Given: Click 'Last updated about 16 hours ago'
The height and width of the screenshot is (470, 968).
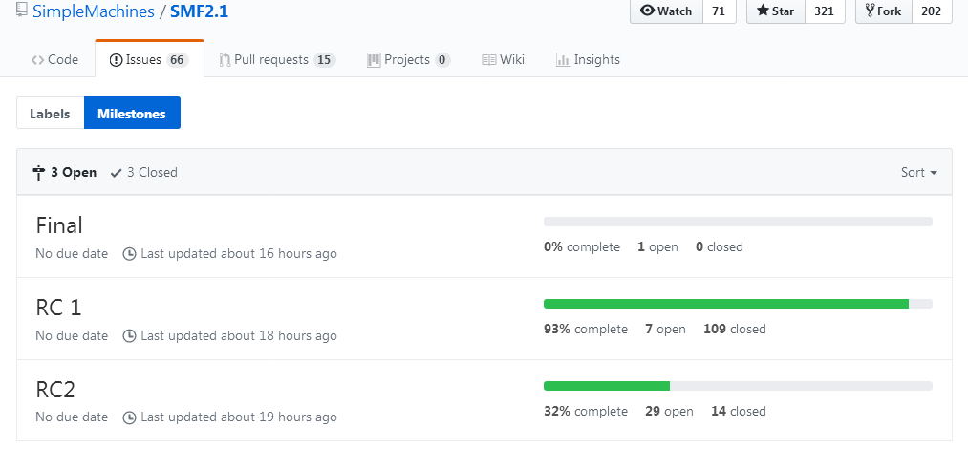Looking at the screenshot, I should (239, 253).
